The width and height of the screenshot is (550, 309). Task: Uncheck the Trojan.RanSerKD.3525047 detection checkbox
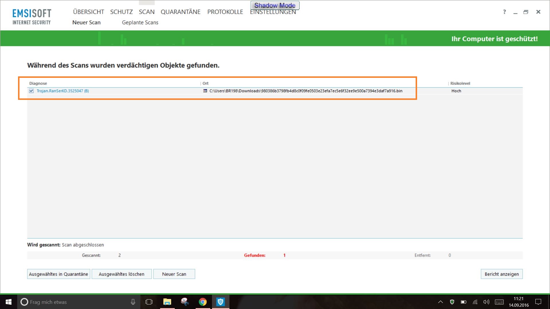pyautogui.click(x=32, y=91)
